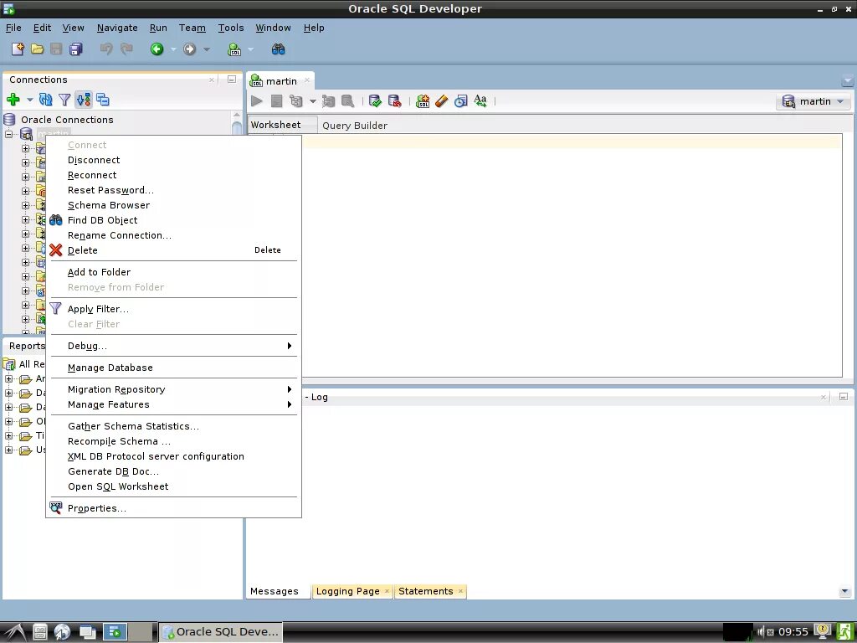857x643 pixels.
Task: Open the File menu
Action: [13, 28]
